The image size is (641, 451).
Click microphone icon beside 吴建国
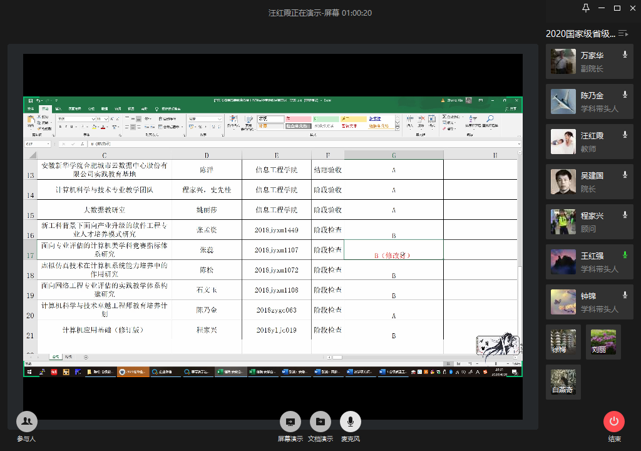point(625,175)
